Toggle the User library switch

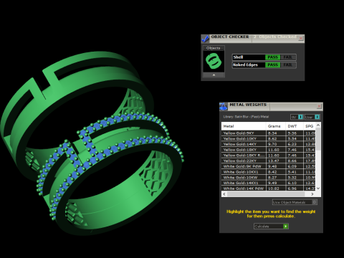click(312, 117)
